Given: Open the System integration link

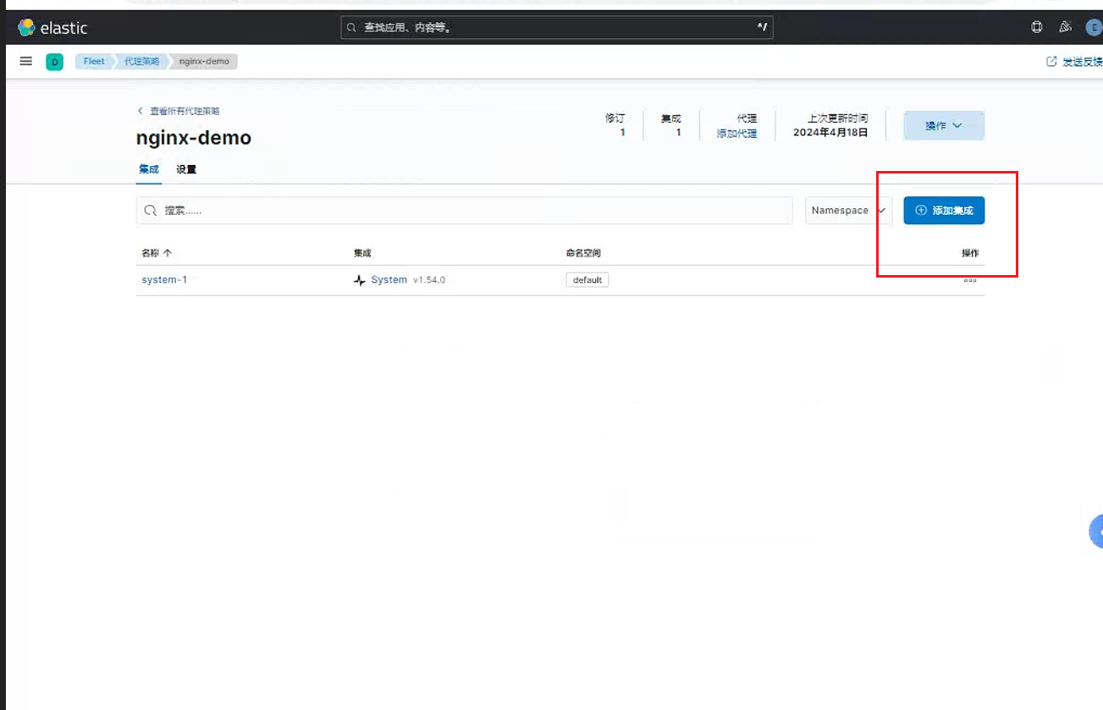Looking at the screenshot, I should click(x=389, y=279).
